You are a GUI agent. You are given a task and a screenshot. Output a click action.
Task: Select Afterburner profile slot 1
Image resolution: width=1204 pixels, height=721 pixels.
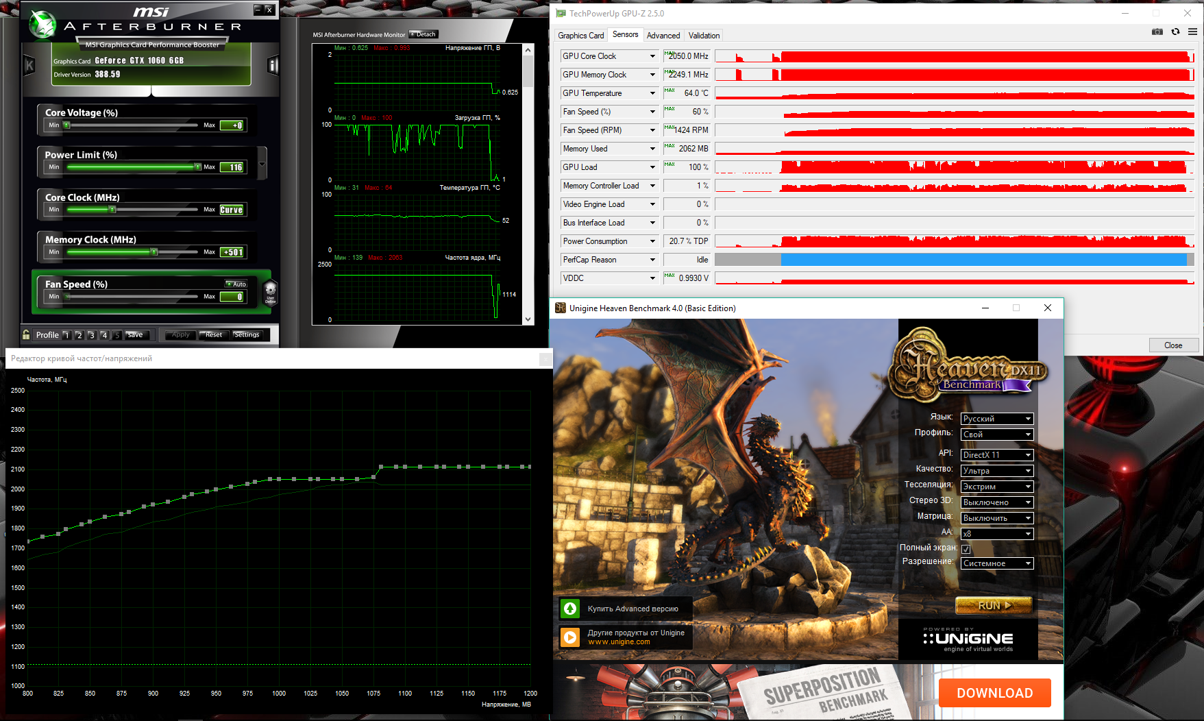66,335
